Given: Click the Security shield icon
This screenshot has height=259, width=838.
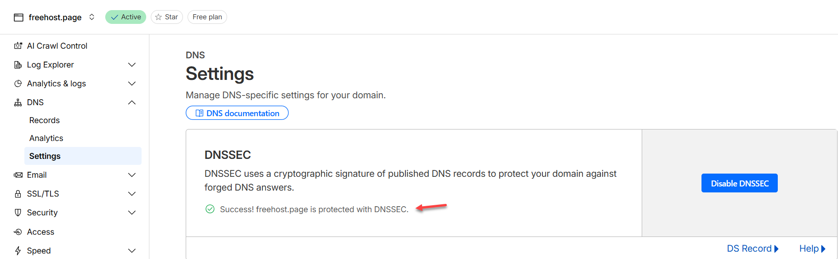Looking at the screenshot, I should pos(18,213).
